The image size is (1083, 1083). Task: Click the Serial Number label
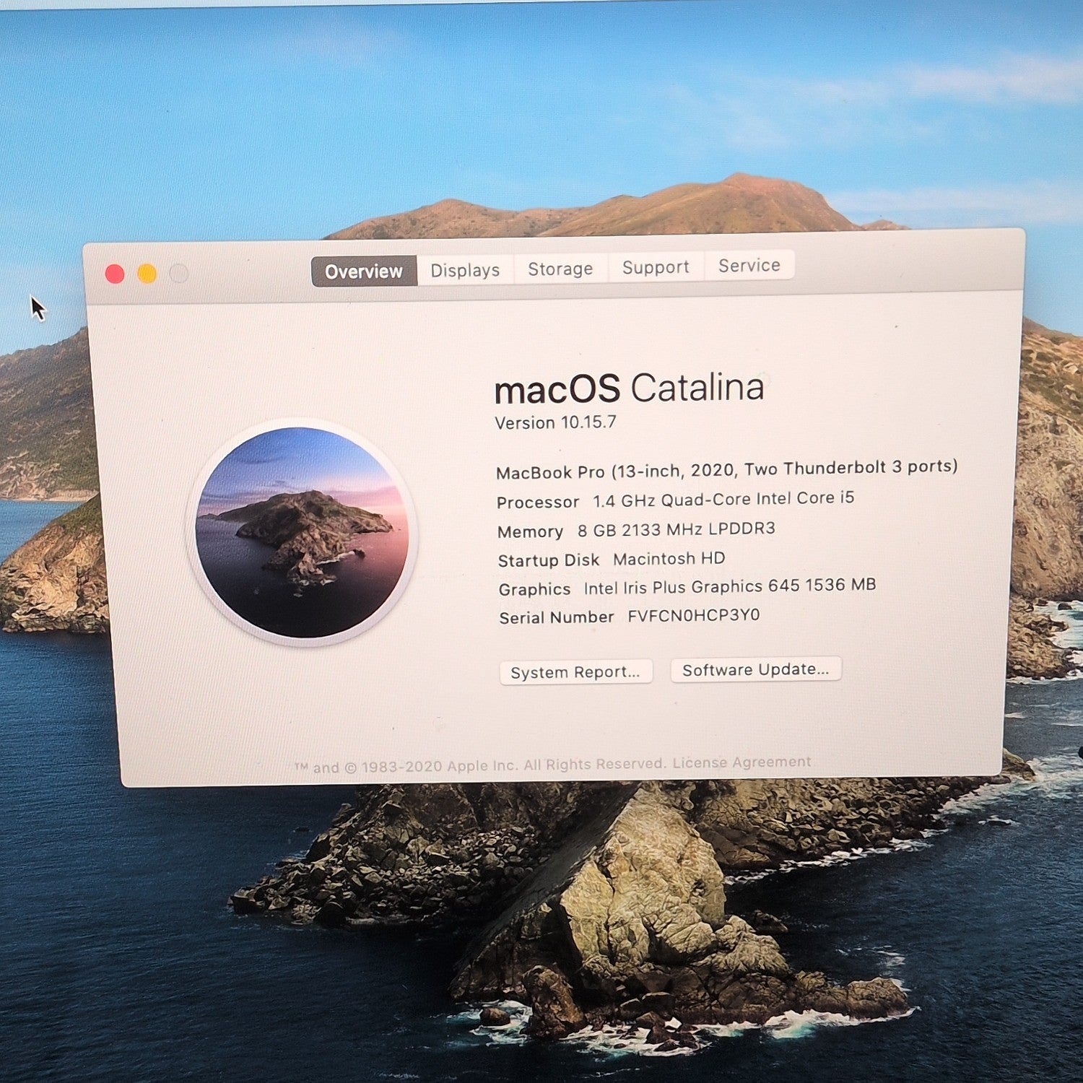557,617
